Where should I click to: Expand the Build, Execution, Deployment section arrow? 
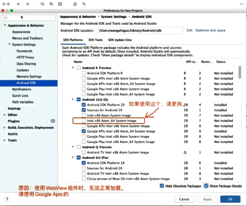5,128
